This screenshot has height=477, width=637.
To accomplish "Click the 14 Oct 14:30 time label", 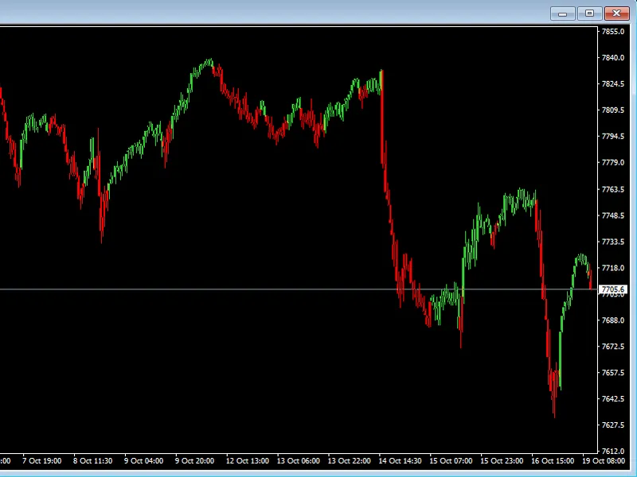I will tap(401, 461).
